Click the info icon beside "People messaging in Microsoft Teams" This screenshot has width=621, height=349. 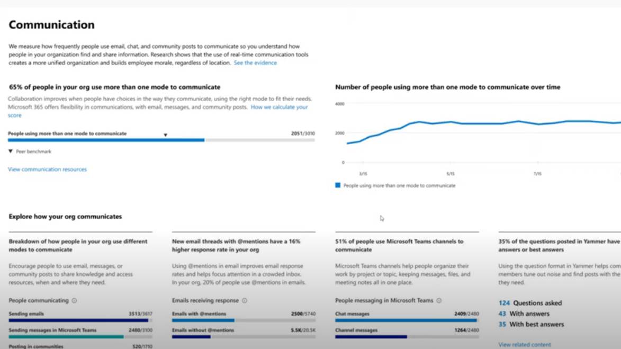(x=438, y=300)
